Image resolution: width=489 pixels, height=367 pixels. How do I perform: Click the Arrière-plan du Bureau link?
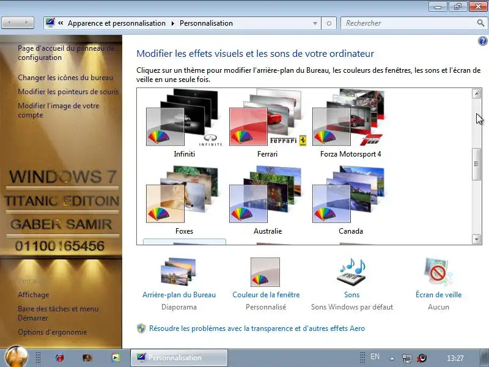(x=179, y=295)
